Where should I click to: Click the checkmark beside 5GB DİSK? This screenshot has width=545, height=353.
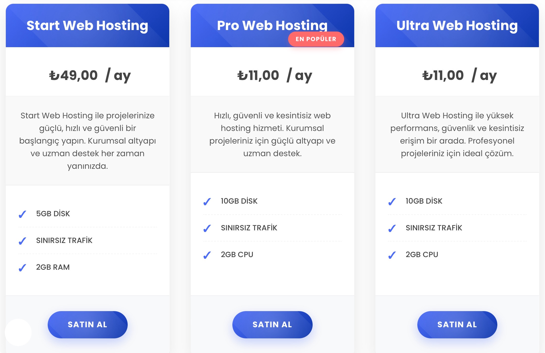22,214
